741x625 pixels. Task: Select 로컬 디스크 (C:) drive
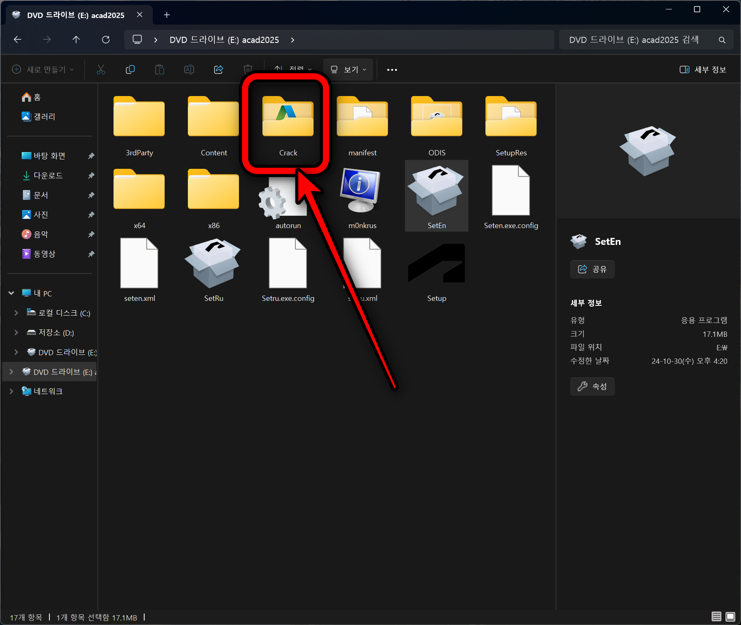(x=58, y=313)
